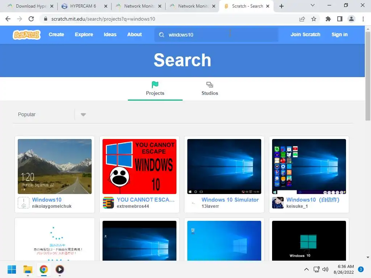Share this page icon in address bar
This screenshot has width=371, height=278.
302,19
